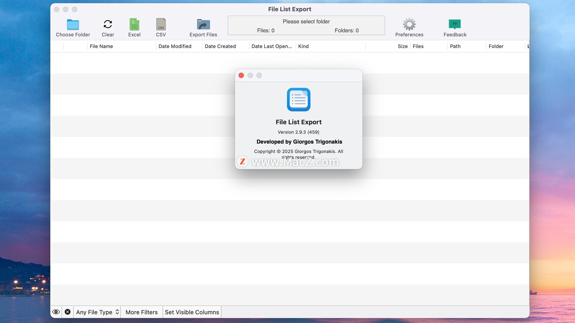This screenshot has width=575, height=323.
Task: Sort by Path column header
Action: click(467, 46)
